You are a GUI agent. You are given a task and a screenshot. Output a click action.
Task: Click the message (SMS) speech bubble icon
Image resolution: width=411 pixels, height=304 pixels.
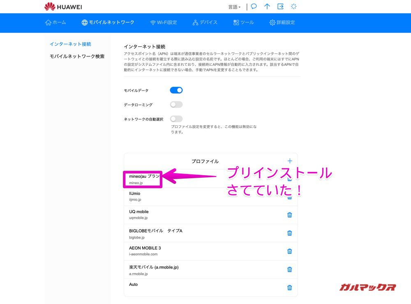click(254, 7)
